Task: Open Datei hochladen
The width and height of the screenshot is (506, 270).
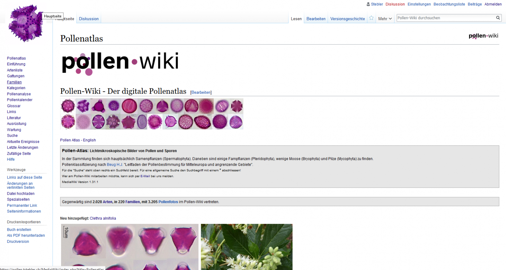Action: coord(21,193)
